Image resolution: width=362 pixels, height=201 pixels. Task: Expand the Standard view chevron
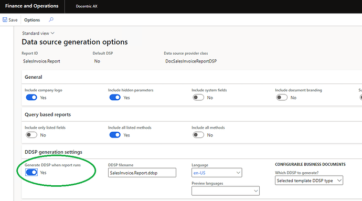(x=52, y=33)
